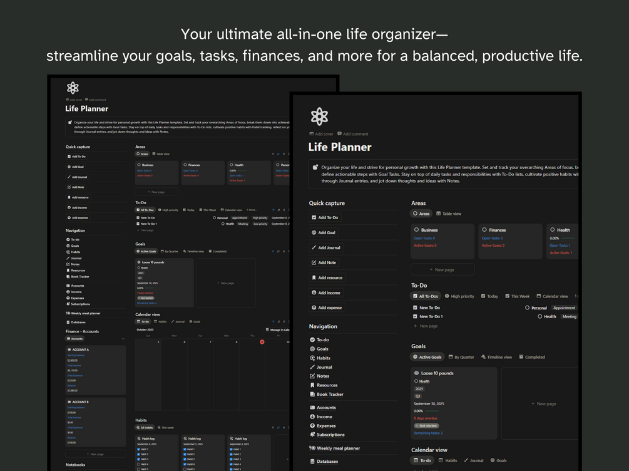Click To-Do section filter icon, back window
Viewport: 629px width, 471px height.
click(x=273, y=210)
